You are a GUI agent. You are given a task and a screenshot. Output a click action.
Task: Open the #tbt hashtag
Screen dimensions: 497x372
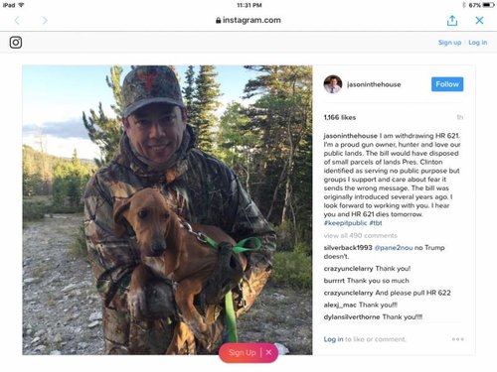point(376,223)
